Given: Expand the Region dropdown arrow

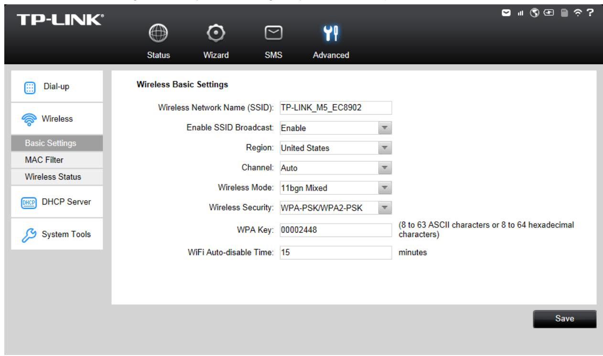Looking at the screenshot, I should click(384, 148).
